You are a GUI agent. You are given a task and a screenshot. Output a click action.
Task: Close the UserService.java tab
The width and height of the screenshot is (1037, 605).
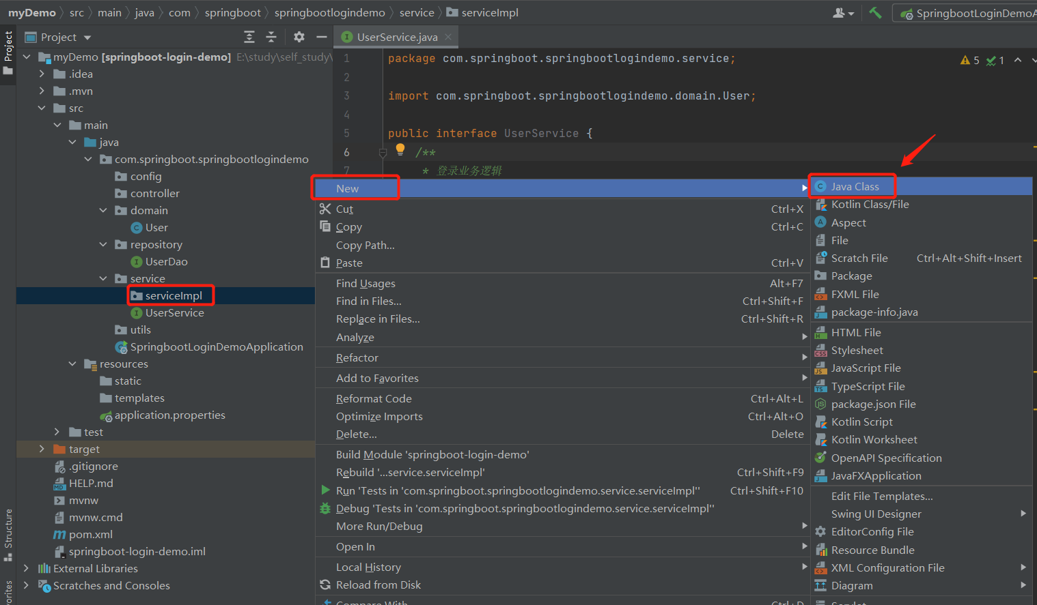coord(448,37)
